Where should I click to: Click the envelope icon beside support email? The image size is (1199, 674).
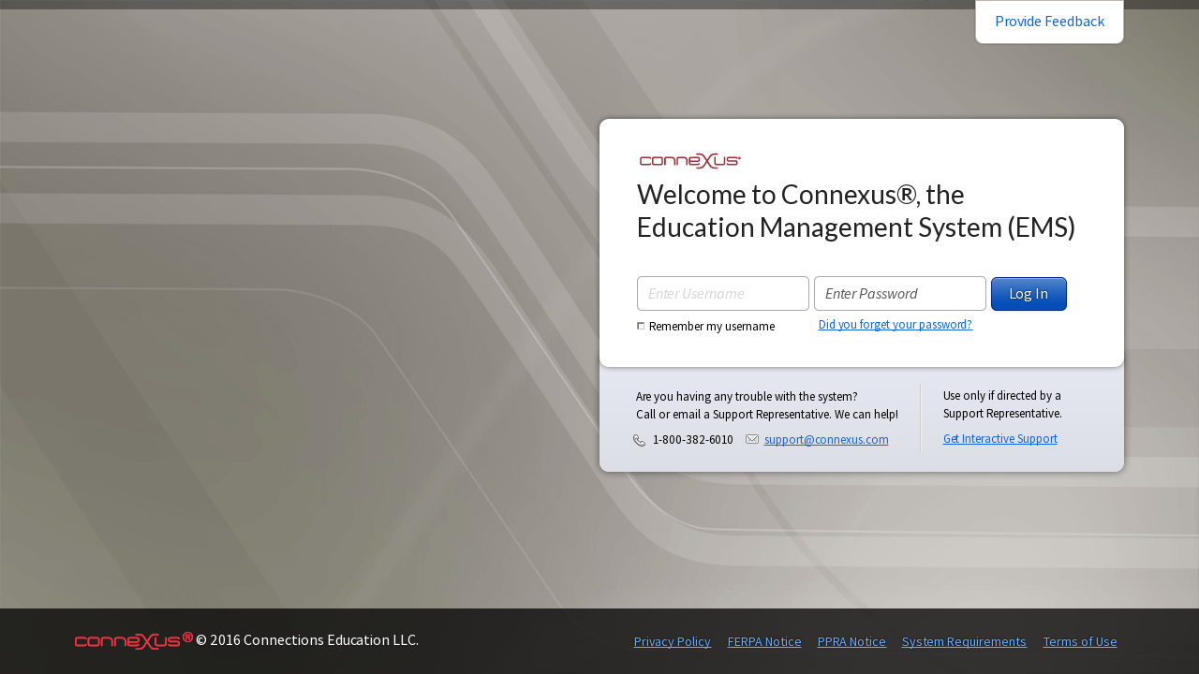752,439
